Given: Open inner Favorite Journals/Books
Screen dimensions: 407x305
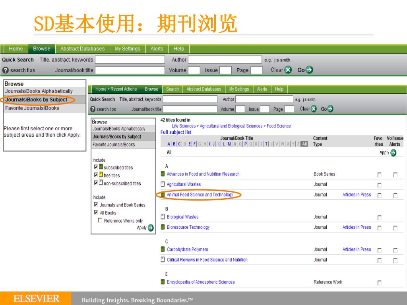Looking at the screenshot, I should click(114, 145).
